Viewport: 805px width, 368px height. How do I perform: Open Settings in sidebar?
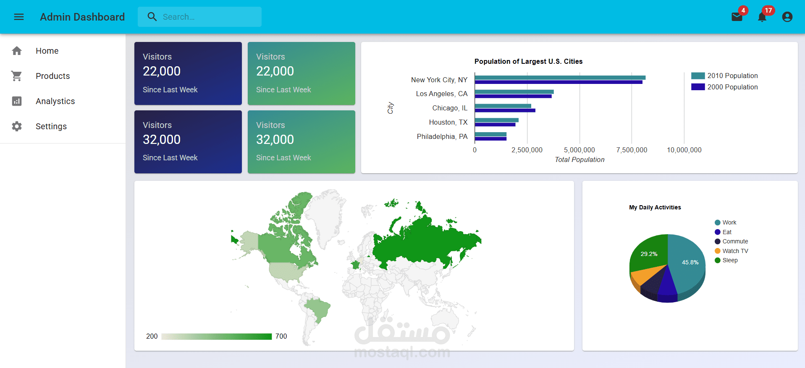pyautogui.click(x=63, y=126)
